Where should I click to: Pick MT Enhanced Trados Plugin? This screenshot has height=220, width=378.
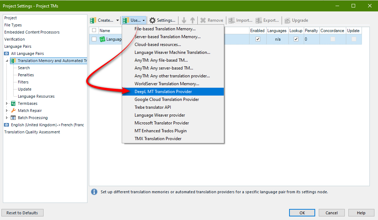click(173, 131)
